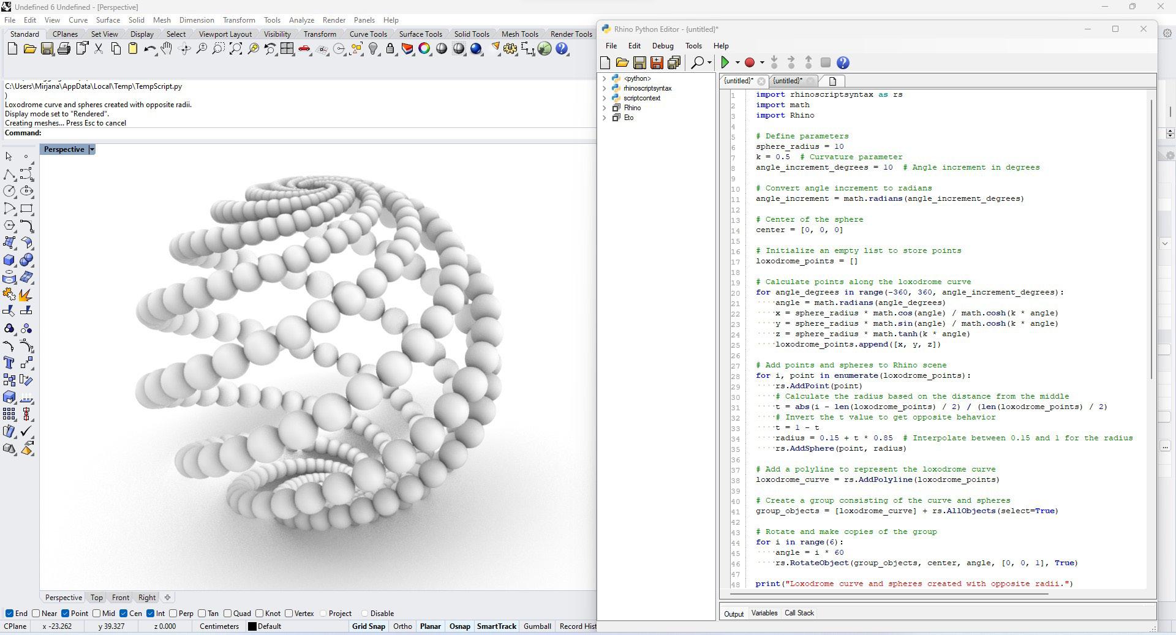Uncheck the Cen object snap
The image size is (1176, 635).
(x=124, y=614)
